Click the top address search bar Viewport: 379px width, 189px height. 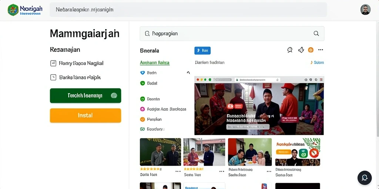188,10
